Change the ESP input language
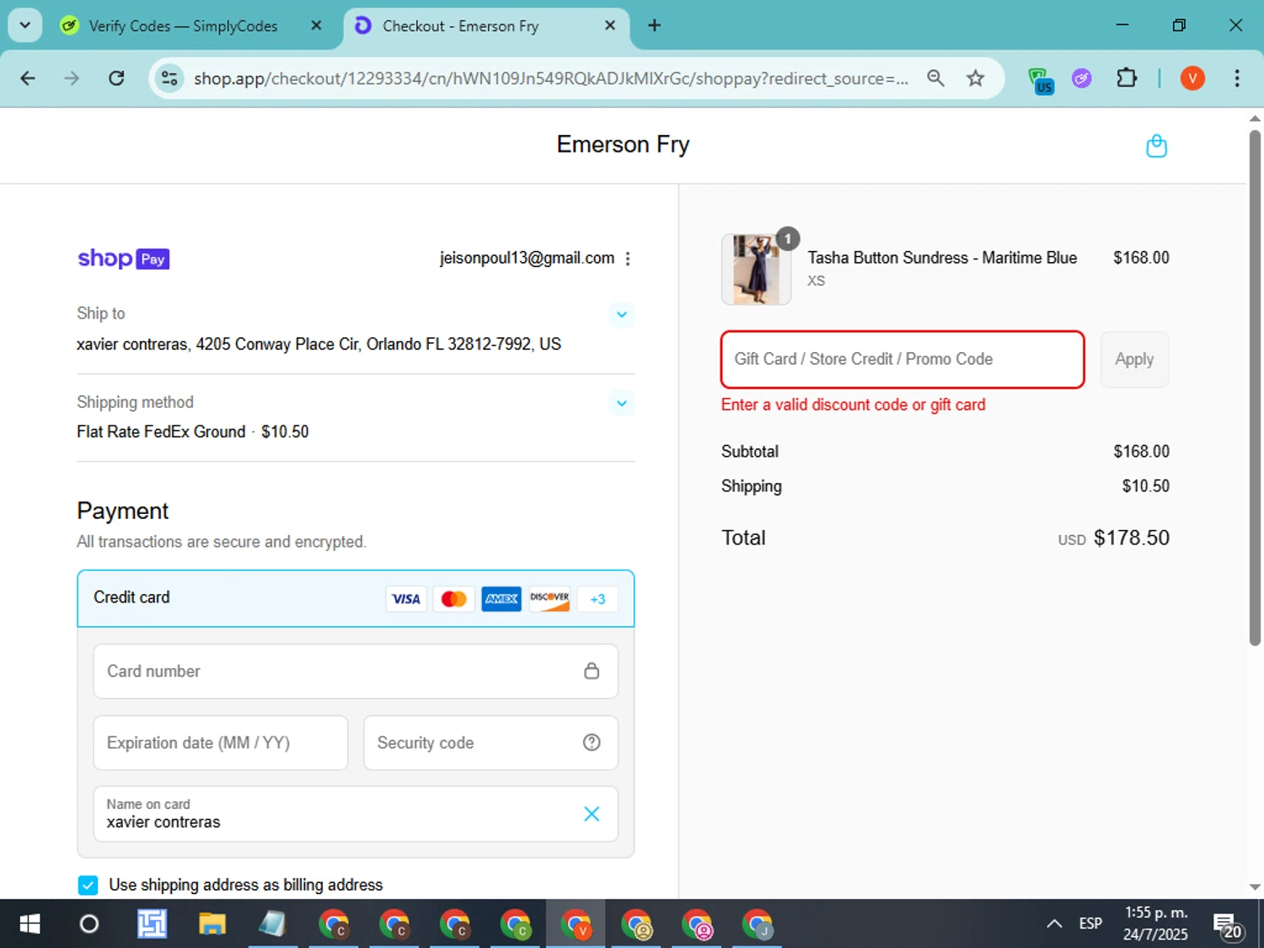Viewport: 1264px width, 948px height. 1090,924
